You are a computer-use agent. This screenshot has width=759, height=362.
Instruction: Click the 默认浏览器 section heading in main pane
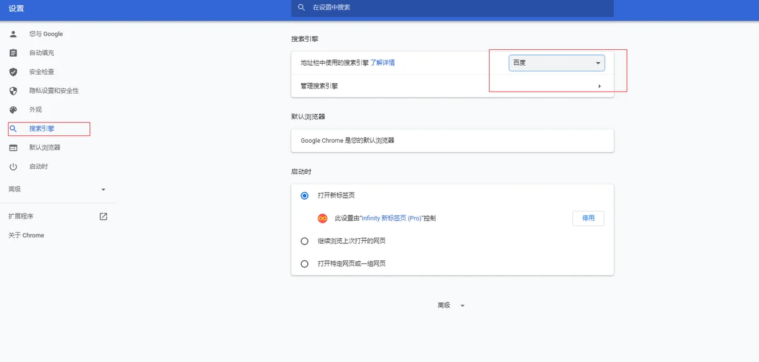pos(308,117)
